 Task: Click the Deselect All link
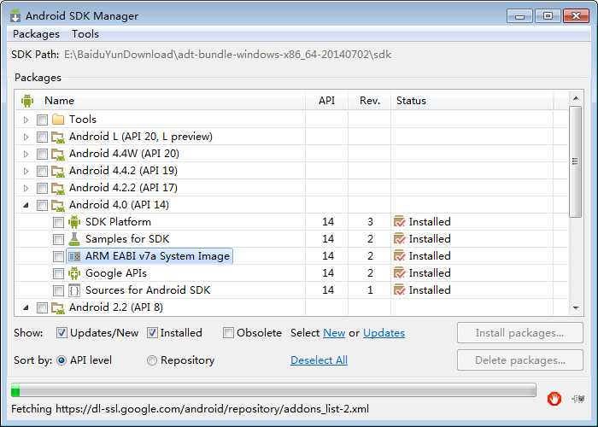(x=319, y=360)
